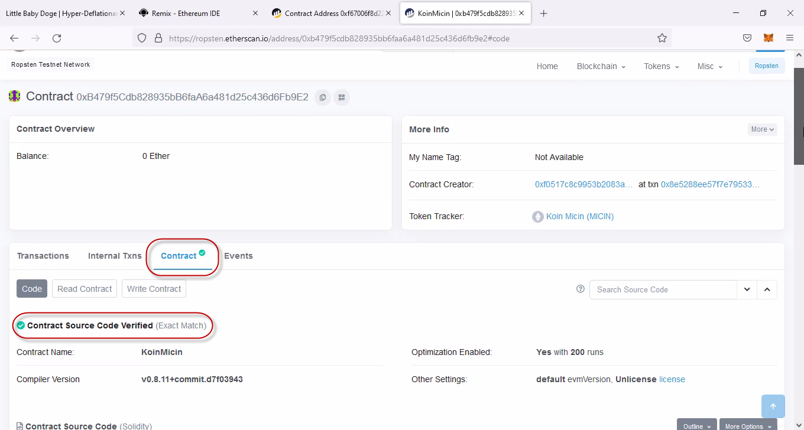Open search source code down chevron

click(747, 289)
